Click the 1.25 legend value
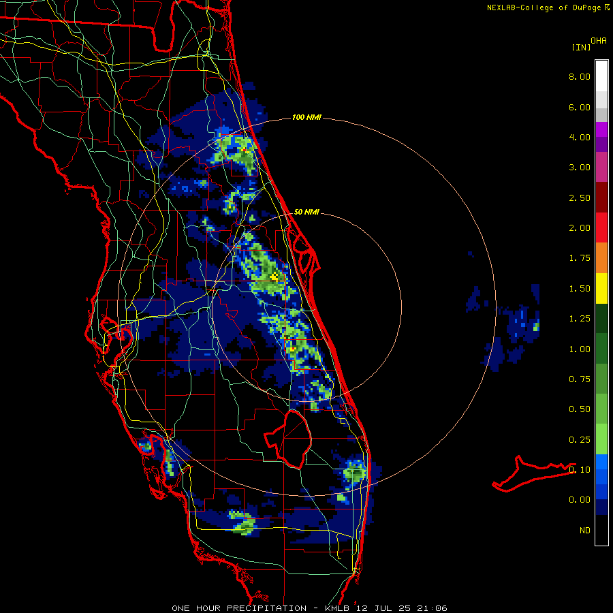The width and height of the screenshot is (613, 613). [580, 319]
